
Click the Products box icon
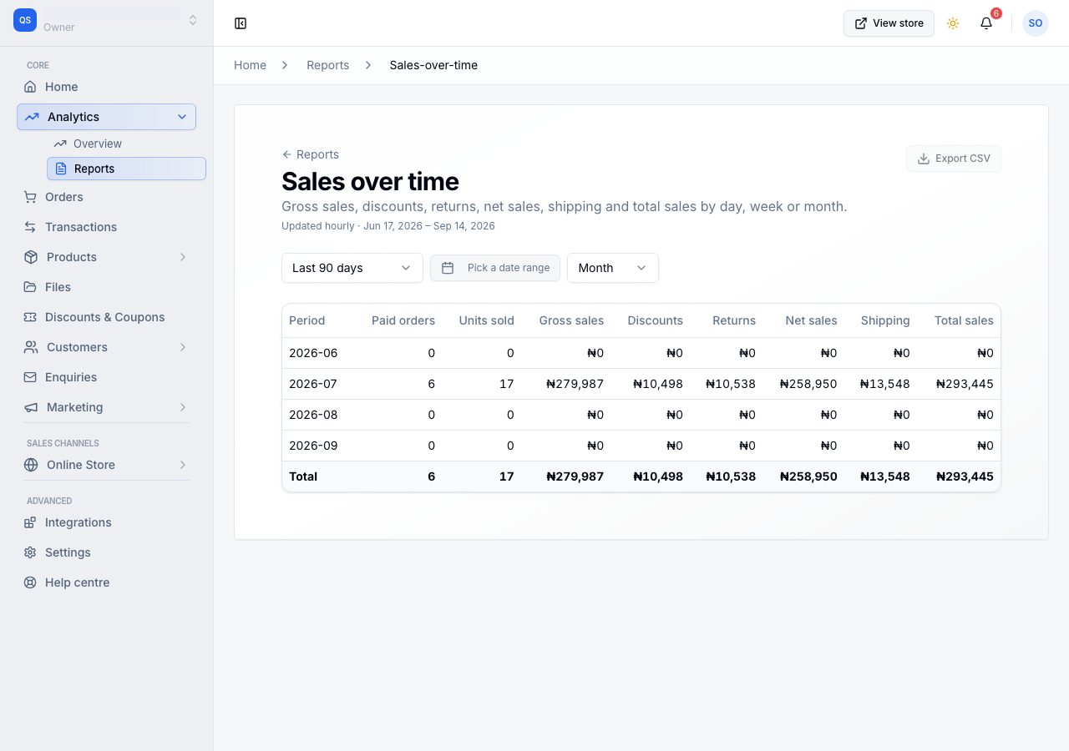tap(31, 257)
